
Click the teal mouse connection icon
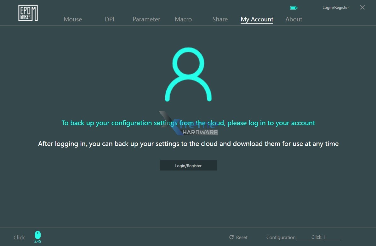click(38, 235)
